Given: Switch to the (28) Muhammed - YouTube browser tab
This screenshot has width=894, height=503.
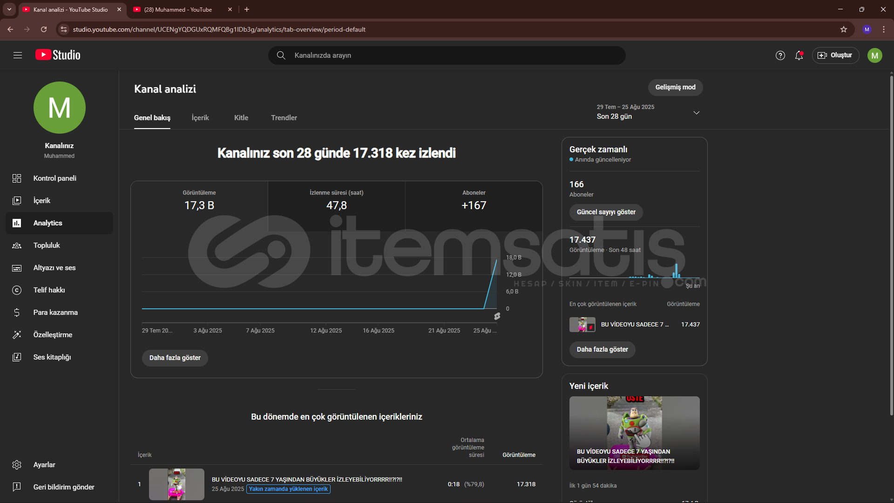Looking at the screenshot, I should [x=181, y=9].
